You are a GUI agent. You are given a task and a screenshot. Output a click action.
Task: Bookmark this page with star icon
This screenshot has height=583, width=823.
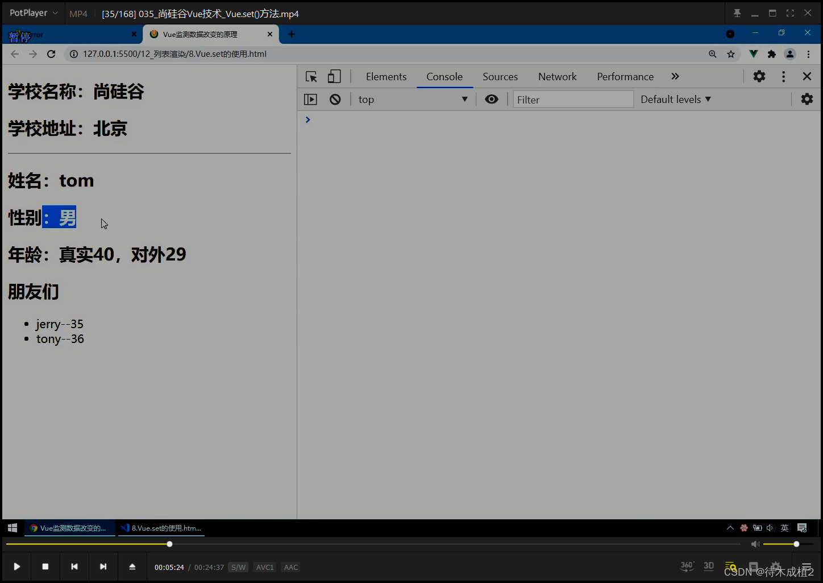731,54
